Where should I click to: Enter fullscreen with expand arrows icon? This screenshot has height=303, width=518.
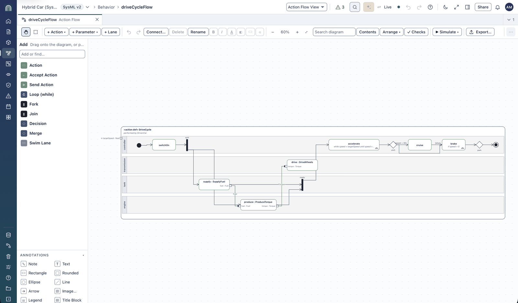click(456, 7)
